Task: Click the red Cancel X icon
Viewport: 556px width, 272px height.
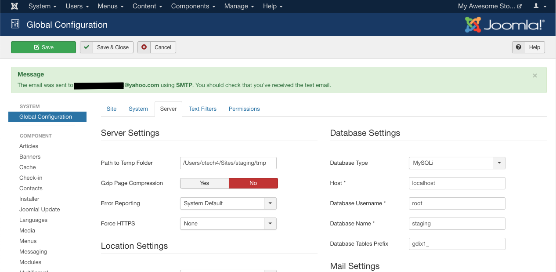Action: coord(144,47)
